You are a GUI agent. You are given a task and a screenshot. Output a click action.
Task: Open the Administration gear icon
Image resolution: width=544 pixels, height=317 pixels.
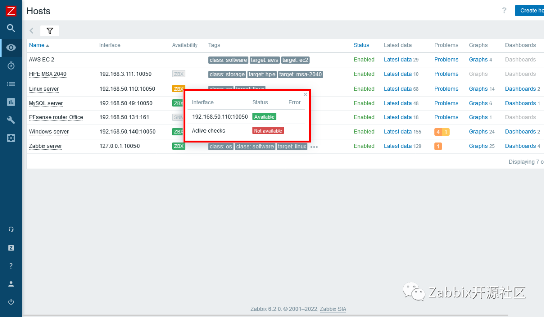tap(11, 138)
